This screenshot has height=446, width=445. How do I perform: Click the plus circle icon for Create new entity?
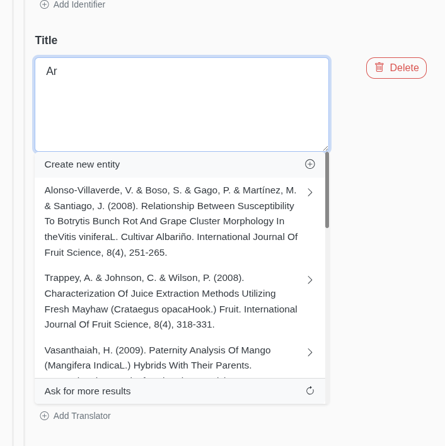[x=310, y=164]
